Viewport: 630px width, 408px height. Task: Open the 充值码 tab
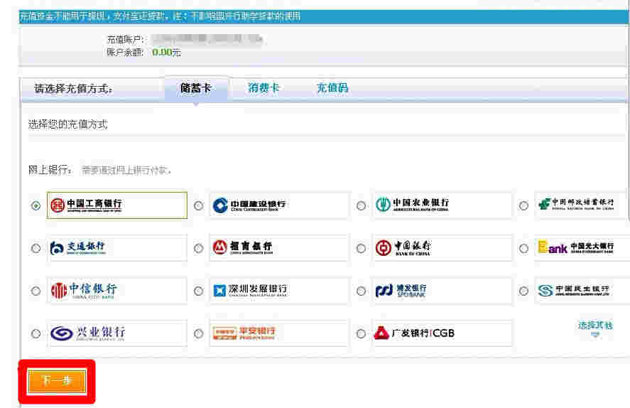[x=332, y=89]
